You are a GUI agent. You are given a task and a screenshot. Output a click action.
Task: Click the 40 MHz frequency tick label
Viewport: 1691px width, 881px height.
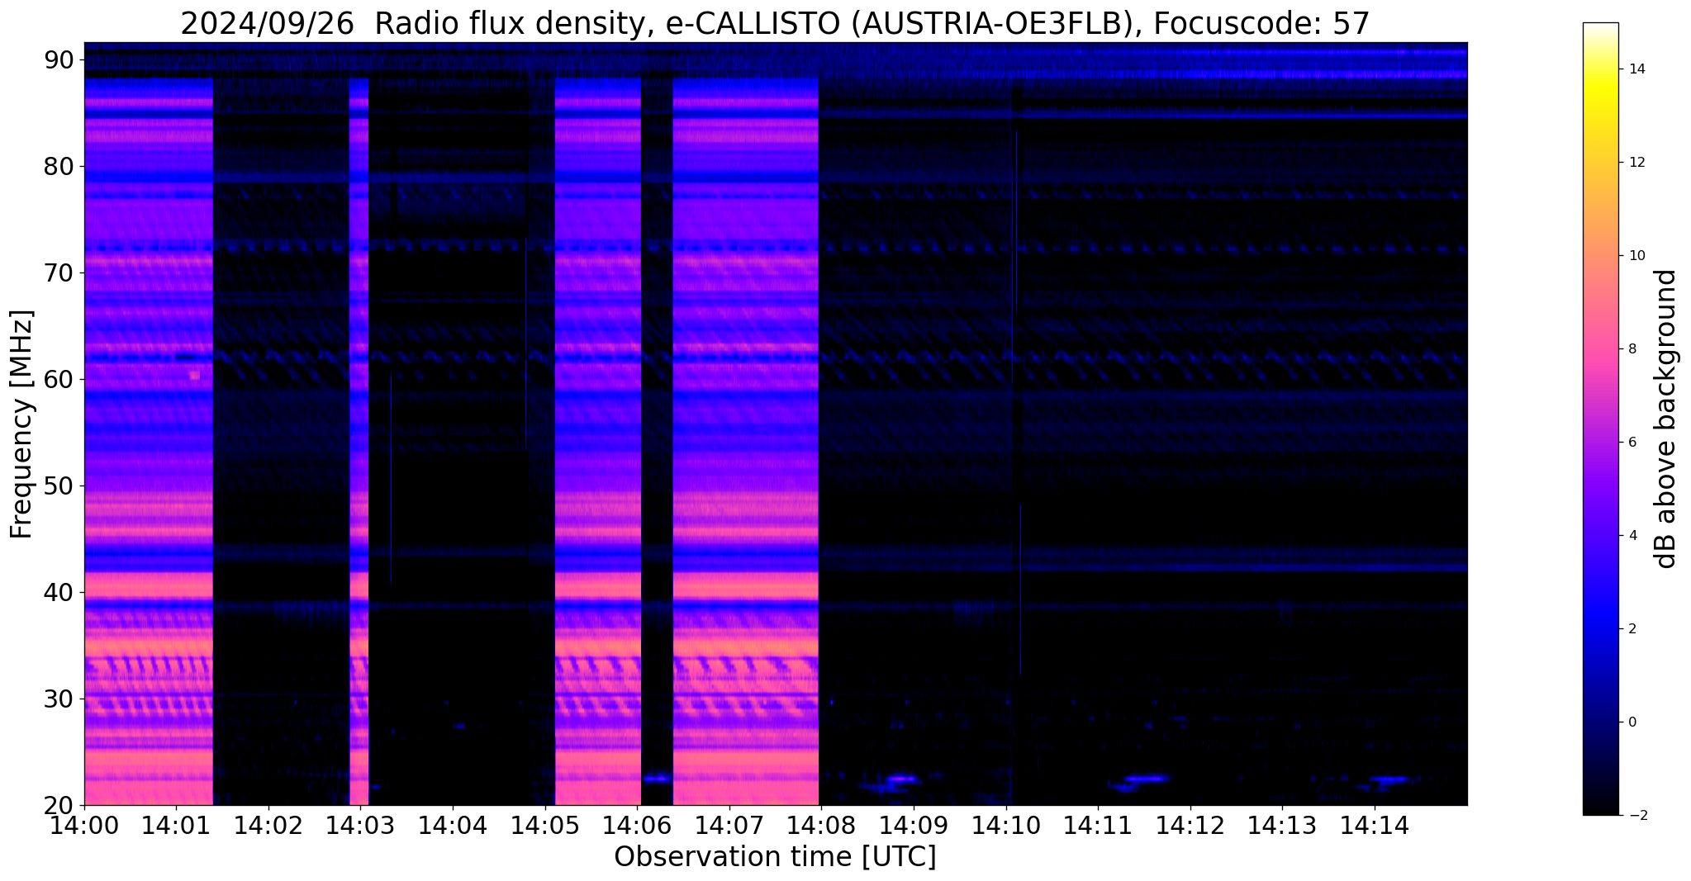pyautogui.click(x=59, y=593)
